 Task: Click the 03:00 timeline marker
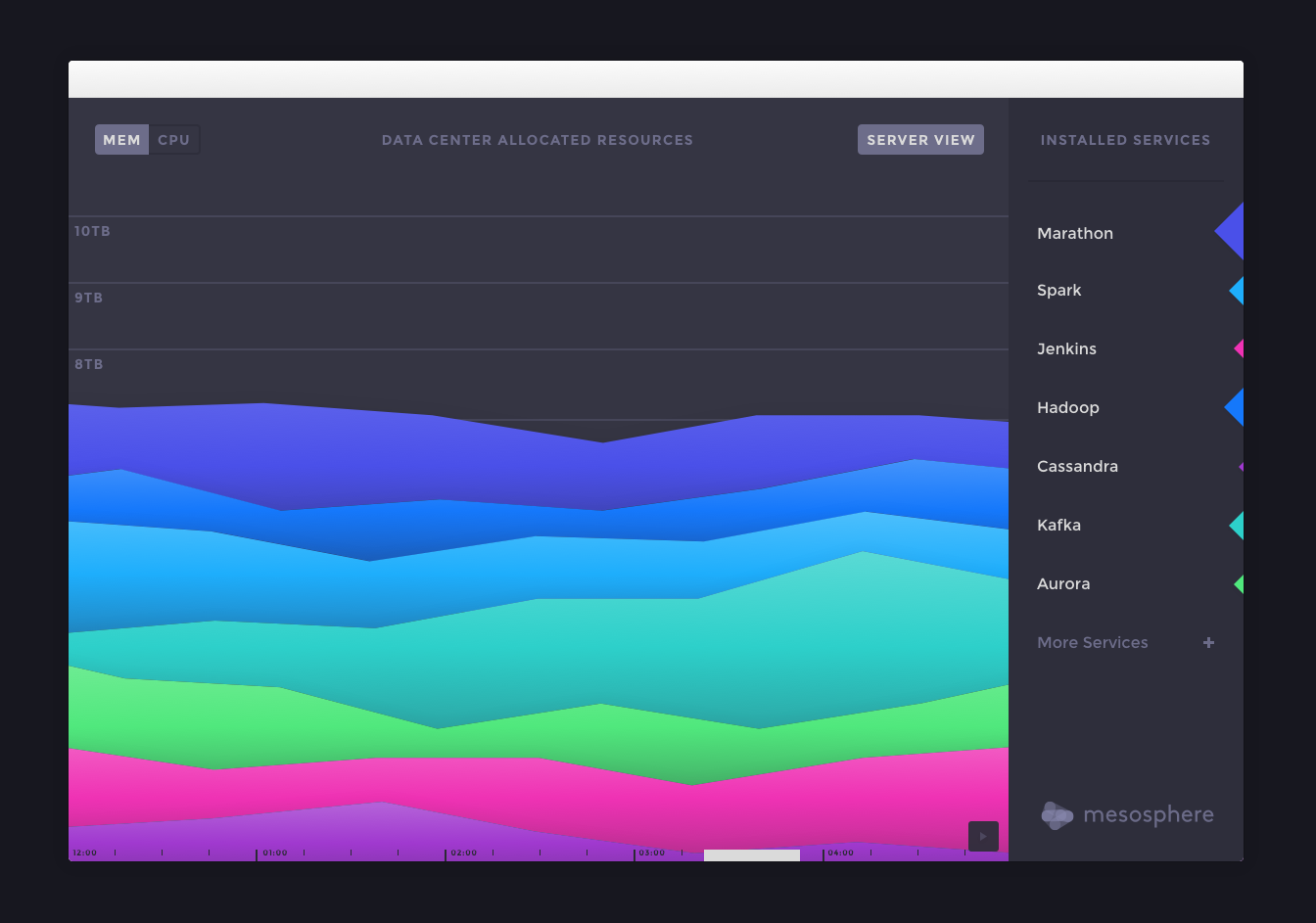[650, 853]
